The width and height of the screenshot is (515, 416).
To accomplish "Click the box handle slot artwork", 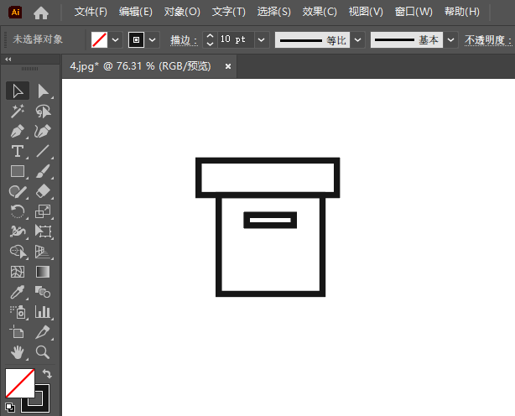I will pos(270,220).
